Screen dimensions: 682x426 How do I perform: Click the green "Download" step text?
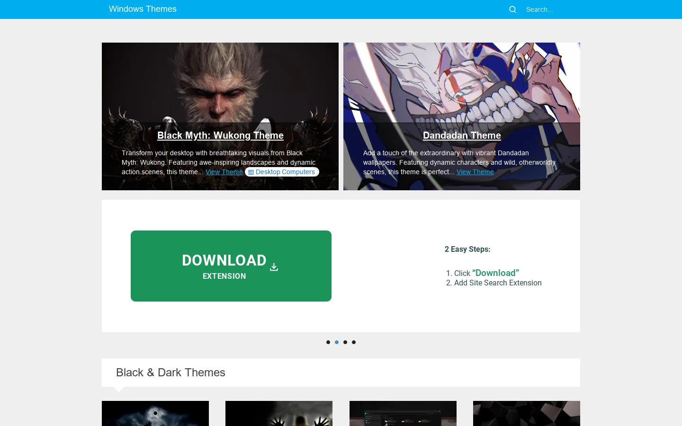pos(495,273)
